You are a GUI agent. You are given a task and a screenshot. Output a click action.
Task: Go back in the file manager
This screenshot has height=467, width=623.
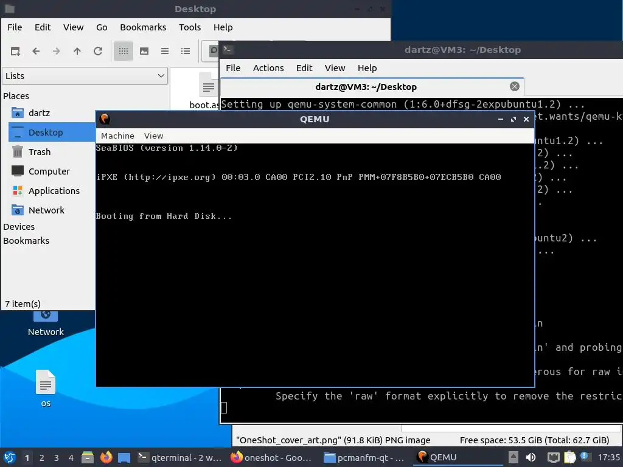pyautogui.click(x=36, y=51)
